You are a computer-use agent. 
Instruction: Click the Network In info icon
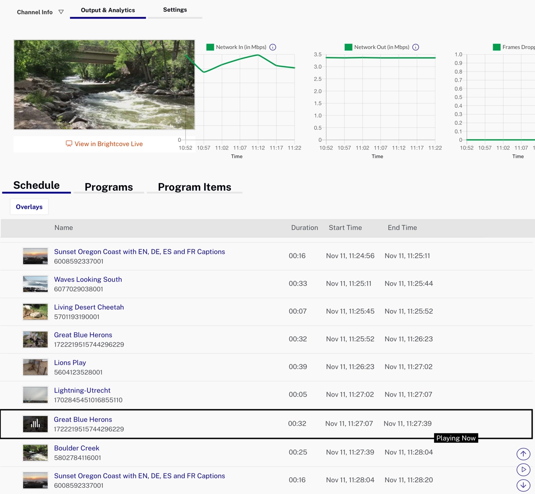click(273, 47)
